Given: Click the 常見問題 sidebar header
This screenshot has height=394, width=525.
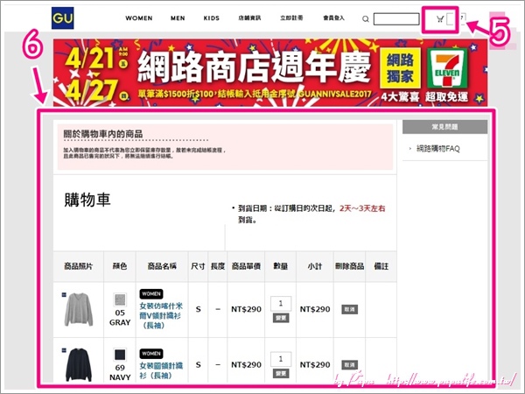Looking at the screenshot, I should tap(444, 127).
